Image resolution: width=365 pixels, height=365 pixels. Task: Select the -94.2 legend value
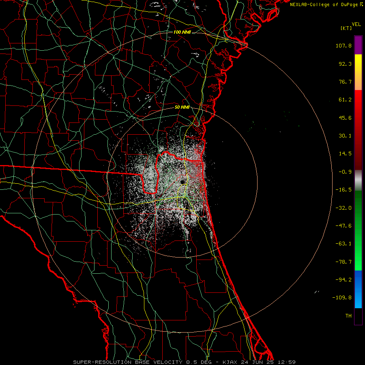pos(344,279)
